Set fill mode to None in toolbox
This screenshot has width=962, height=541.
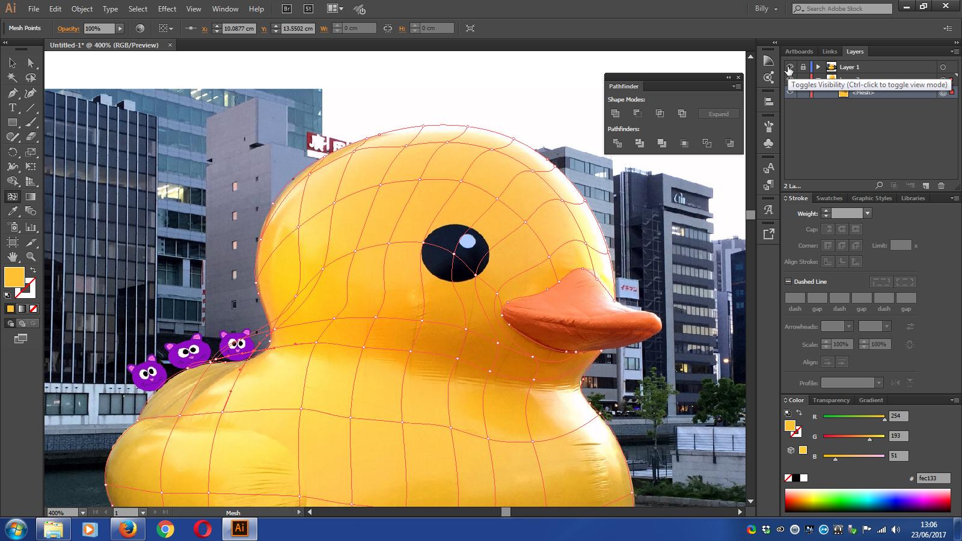34,308
